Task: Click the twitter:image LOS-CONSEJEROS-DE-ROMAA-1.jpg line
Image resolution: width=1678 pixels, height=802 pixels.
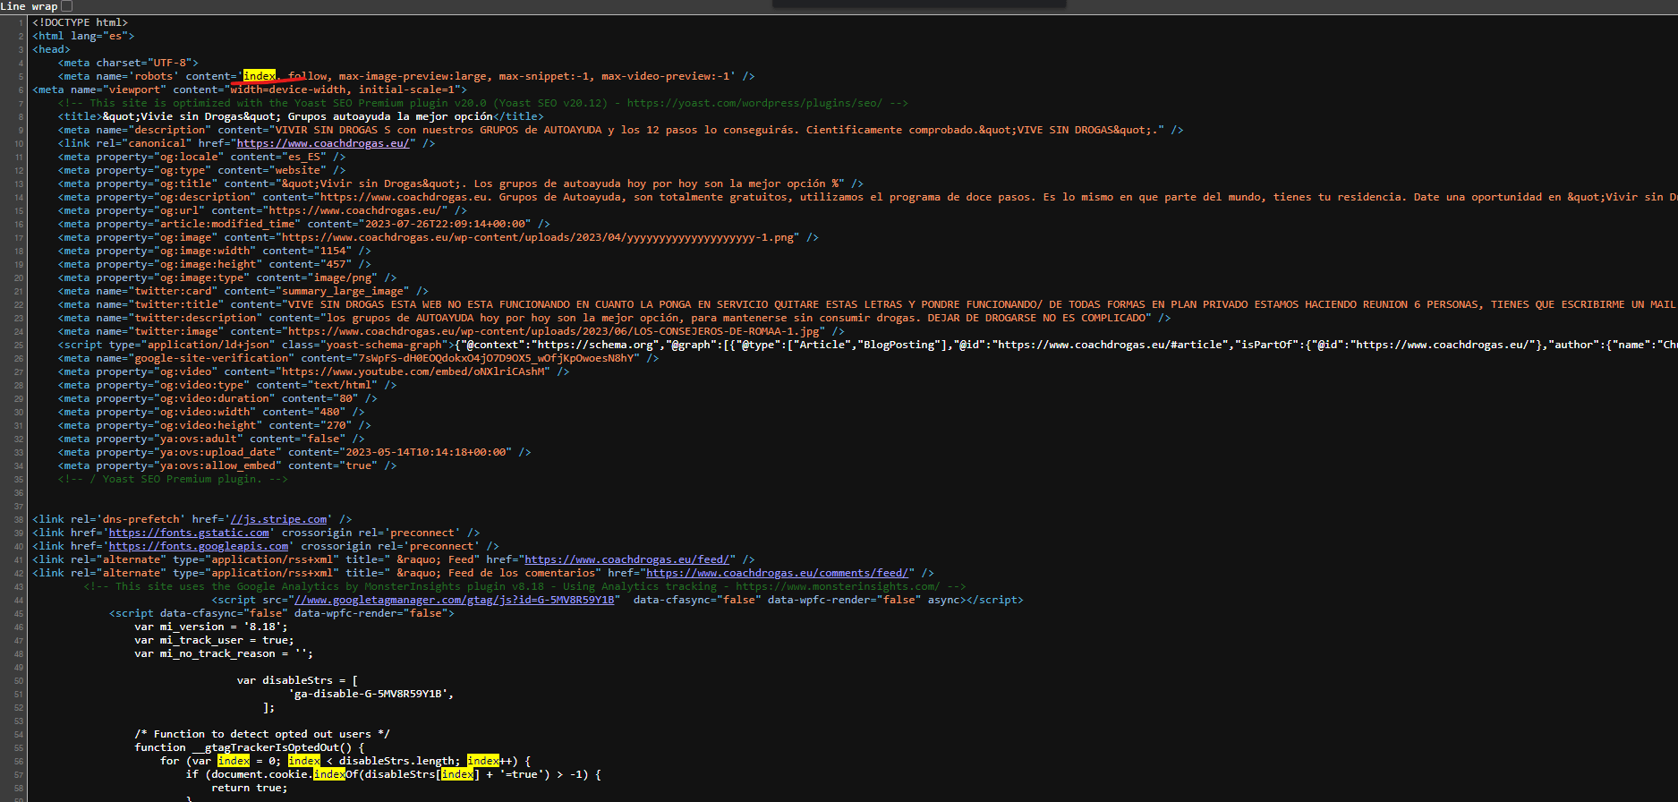Action: (x=451, y=331)
